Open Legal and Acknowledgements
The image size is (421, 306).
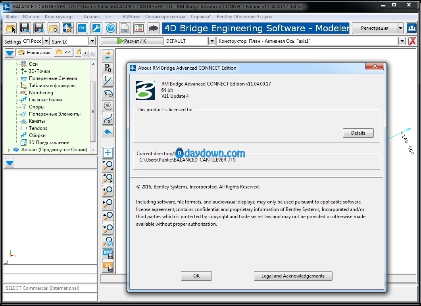[293, 276]
